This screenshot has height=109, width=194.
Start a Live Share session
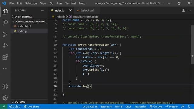click(x=32, y=106)
